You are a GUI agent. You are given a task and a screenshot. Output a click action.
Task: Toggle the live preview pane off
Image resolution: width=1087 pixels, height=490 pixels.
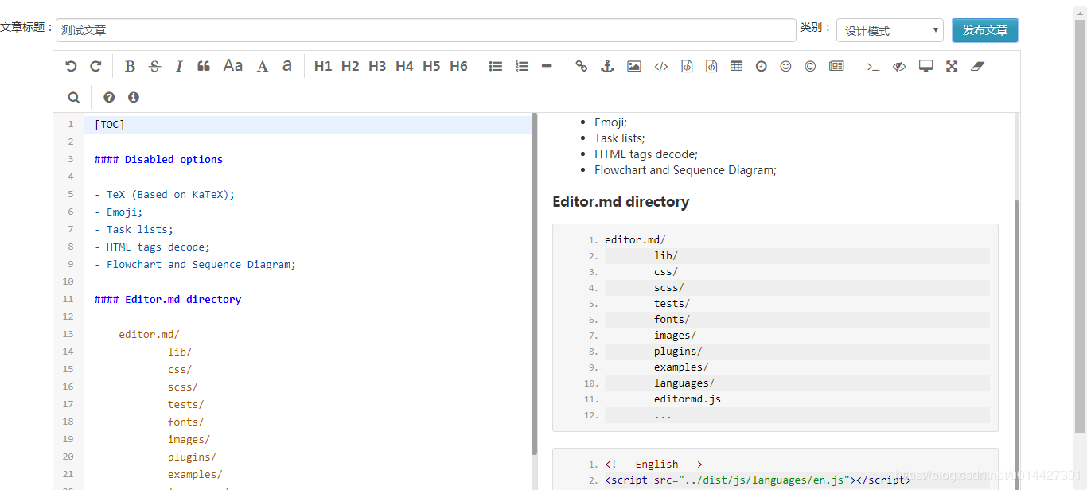coord(899,67)
